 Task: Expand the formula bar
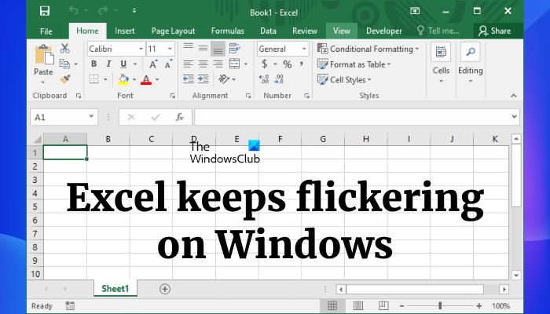pyautogui.click(x=514, y=117)
